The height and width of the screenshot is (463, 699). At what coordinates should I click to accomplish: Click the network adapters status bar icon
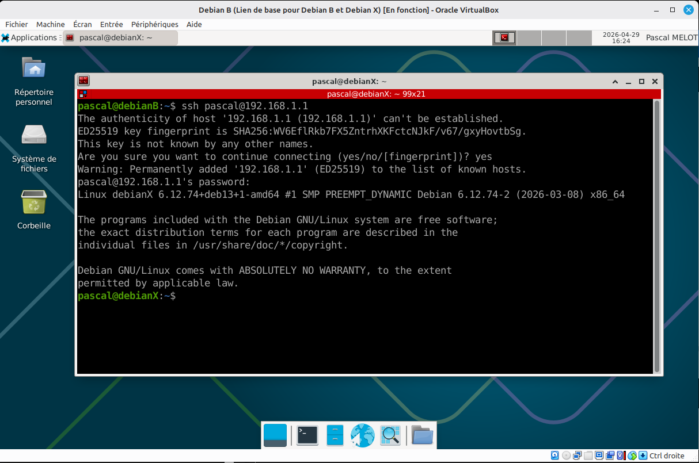577,456
